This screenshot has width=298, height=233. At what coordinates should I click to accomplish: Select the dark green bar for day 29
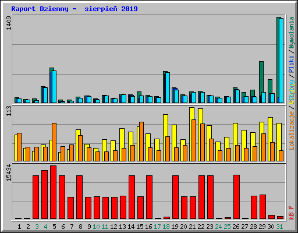(261, 82)
